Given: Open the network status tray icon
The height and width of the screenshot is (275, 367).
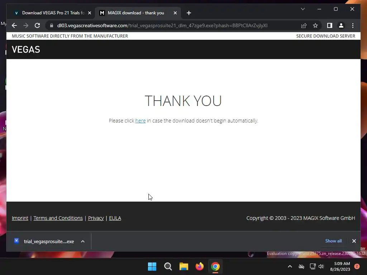Looking at the screenshot, I should [x=313, y=266].
